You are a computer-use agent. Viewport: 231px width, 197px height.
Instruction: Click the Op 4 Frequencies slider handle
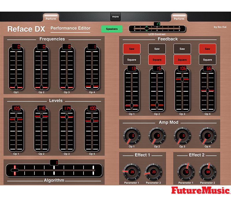tap(92, 86)
